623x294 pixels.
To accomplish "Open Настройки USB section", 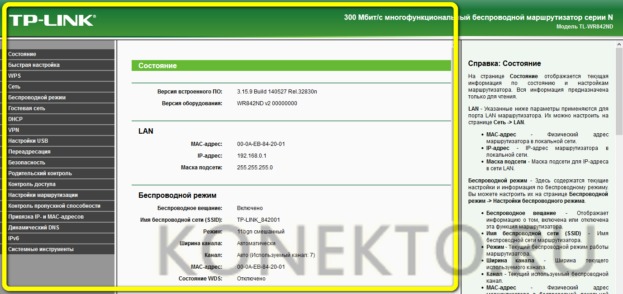I will pos(57,141).
